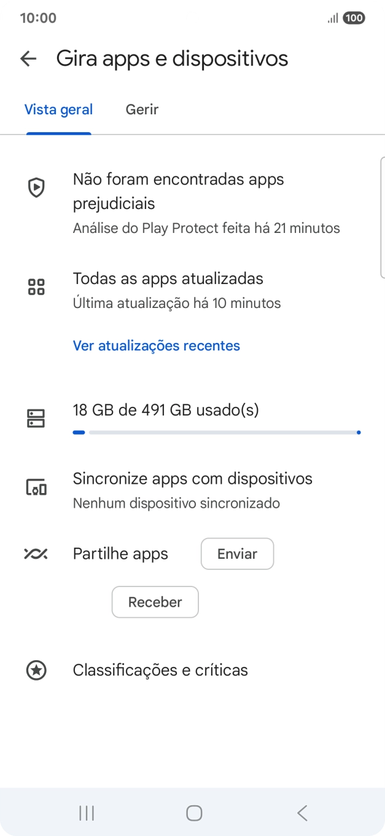385x836 pixels.
Task: Tap the star ratings icon
Action: [36, 670]
